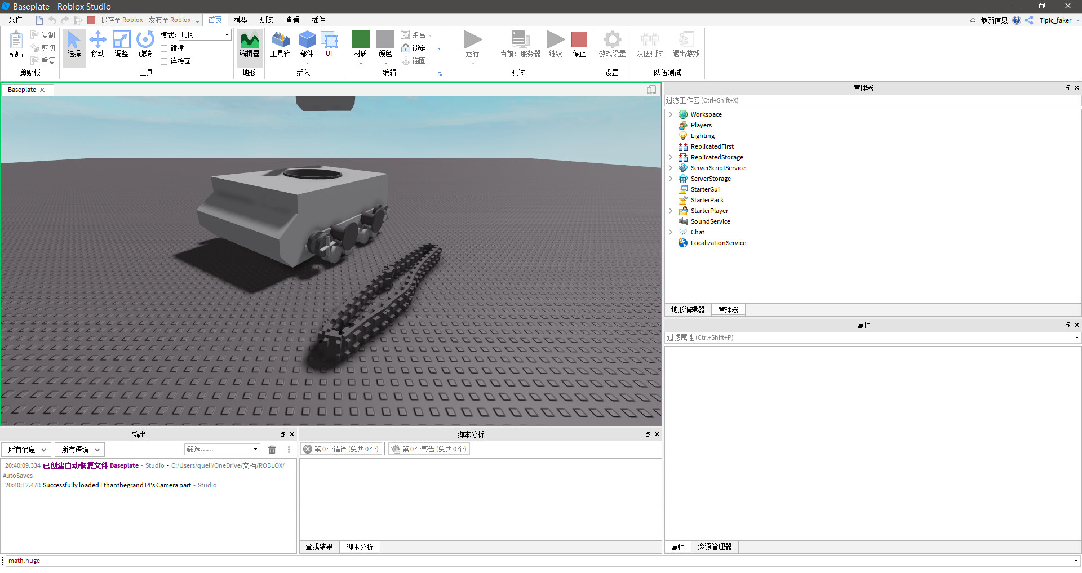Expand the ServerScriptService node
Viewport: 1082px width, 573px height.
[x=671, y=168]
